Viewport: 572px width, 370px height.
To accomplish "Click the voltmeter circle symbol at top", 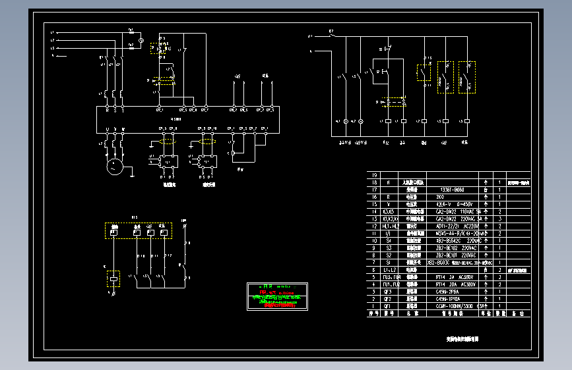I will click(141, 40).
